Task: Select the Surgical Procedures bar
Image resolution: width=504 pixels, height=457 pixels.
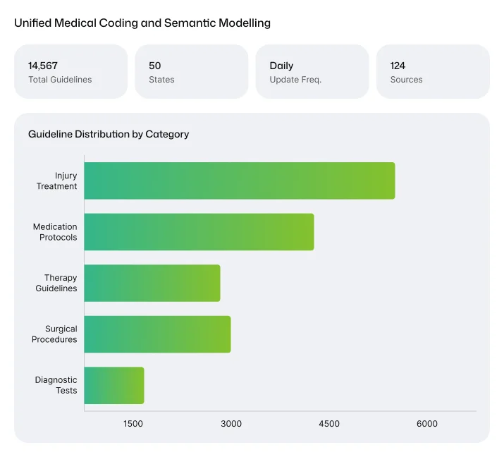Action: click(x=157, y=334)
